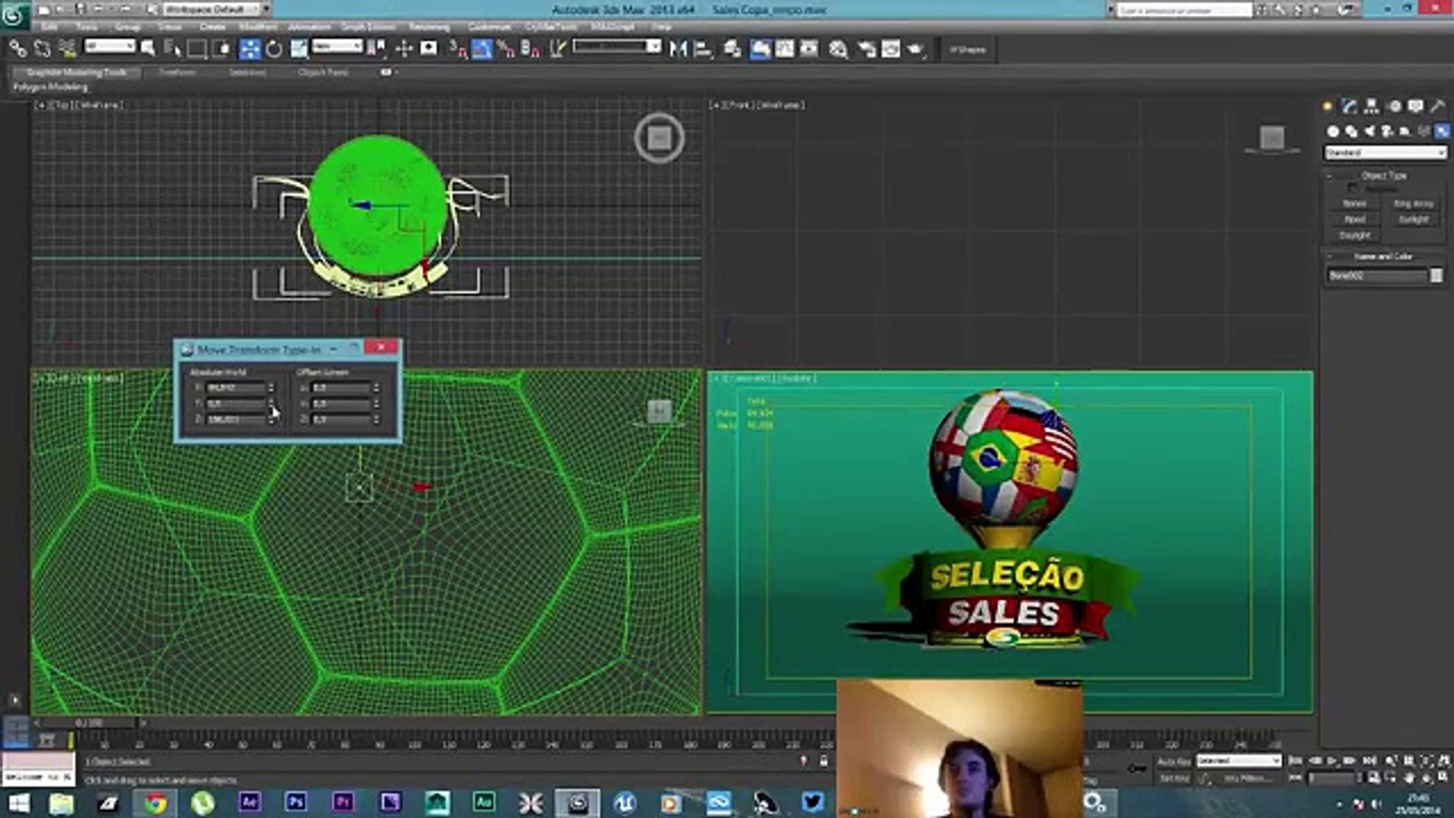Screen dimensions: 1454x818
Task: Open the Modifiers menu
Action: click(x=257, y=27)
